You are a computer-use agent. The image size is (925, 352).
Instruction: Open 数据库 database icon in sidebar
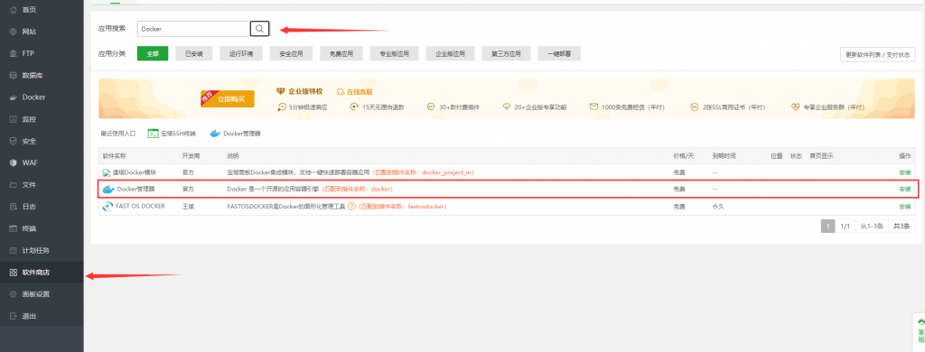coord(13,76)
